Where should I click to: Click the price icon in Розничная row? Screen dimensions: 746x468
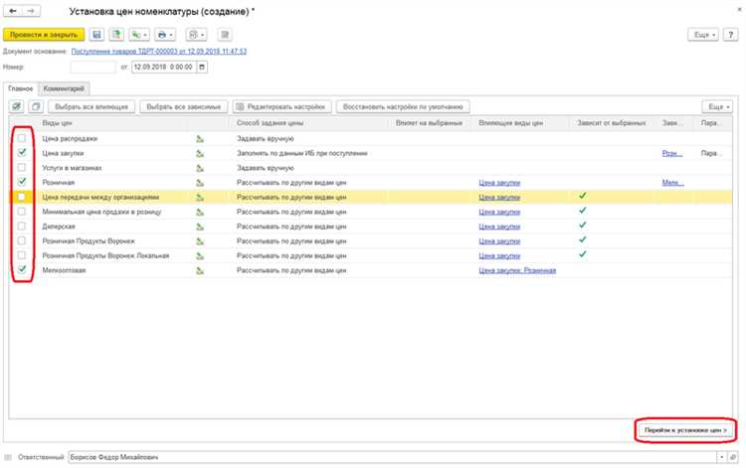coord(200,183)
